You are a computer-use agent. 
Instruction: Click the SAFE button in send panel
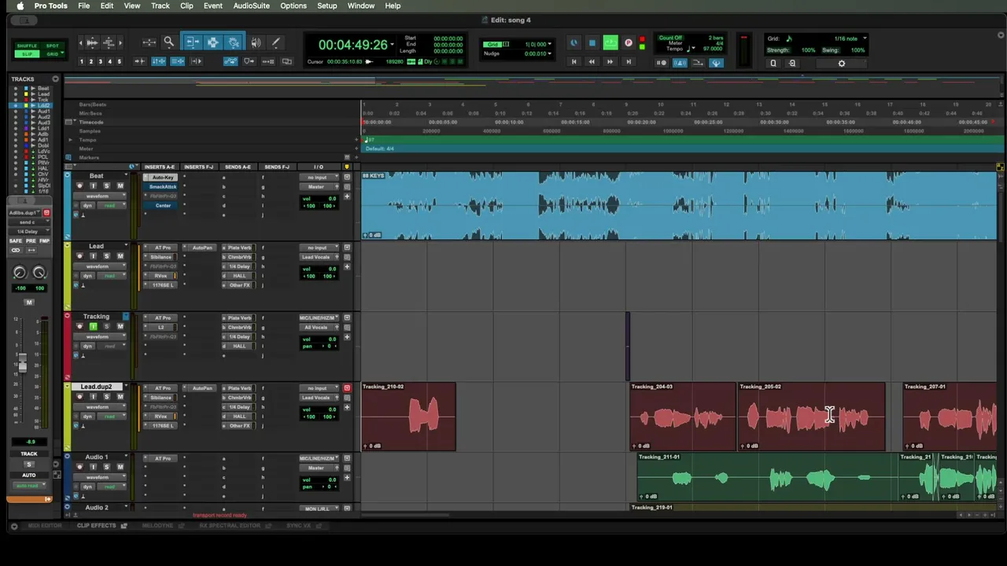coord(16,241)
